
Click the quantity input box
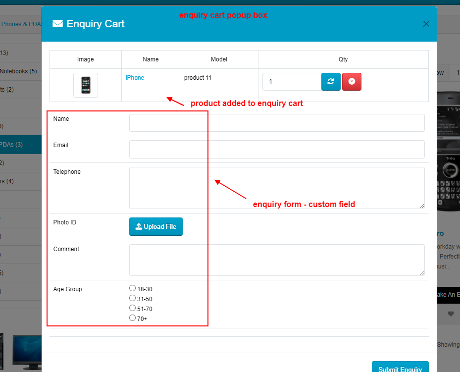point(292,82)
